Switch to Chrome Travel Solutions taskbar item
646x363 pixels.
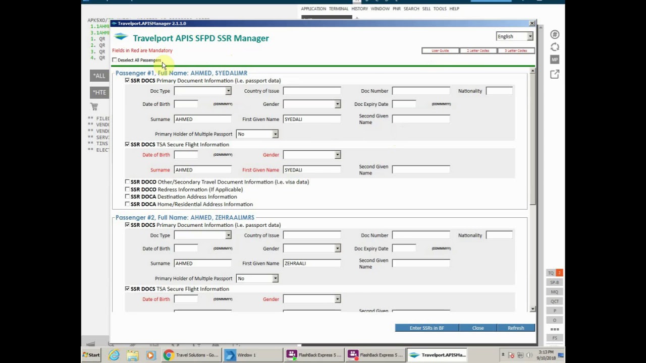click(x=192, y=355)
